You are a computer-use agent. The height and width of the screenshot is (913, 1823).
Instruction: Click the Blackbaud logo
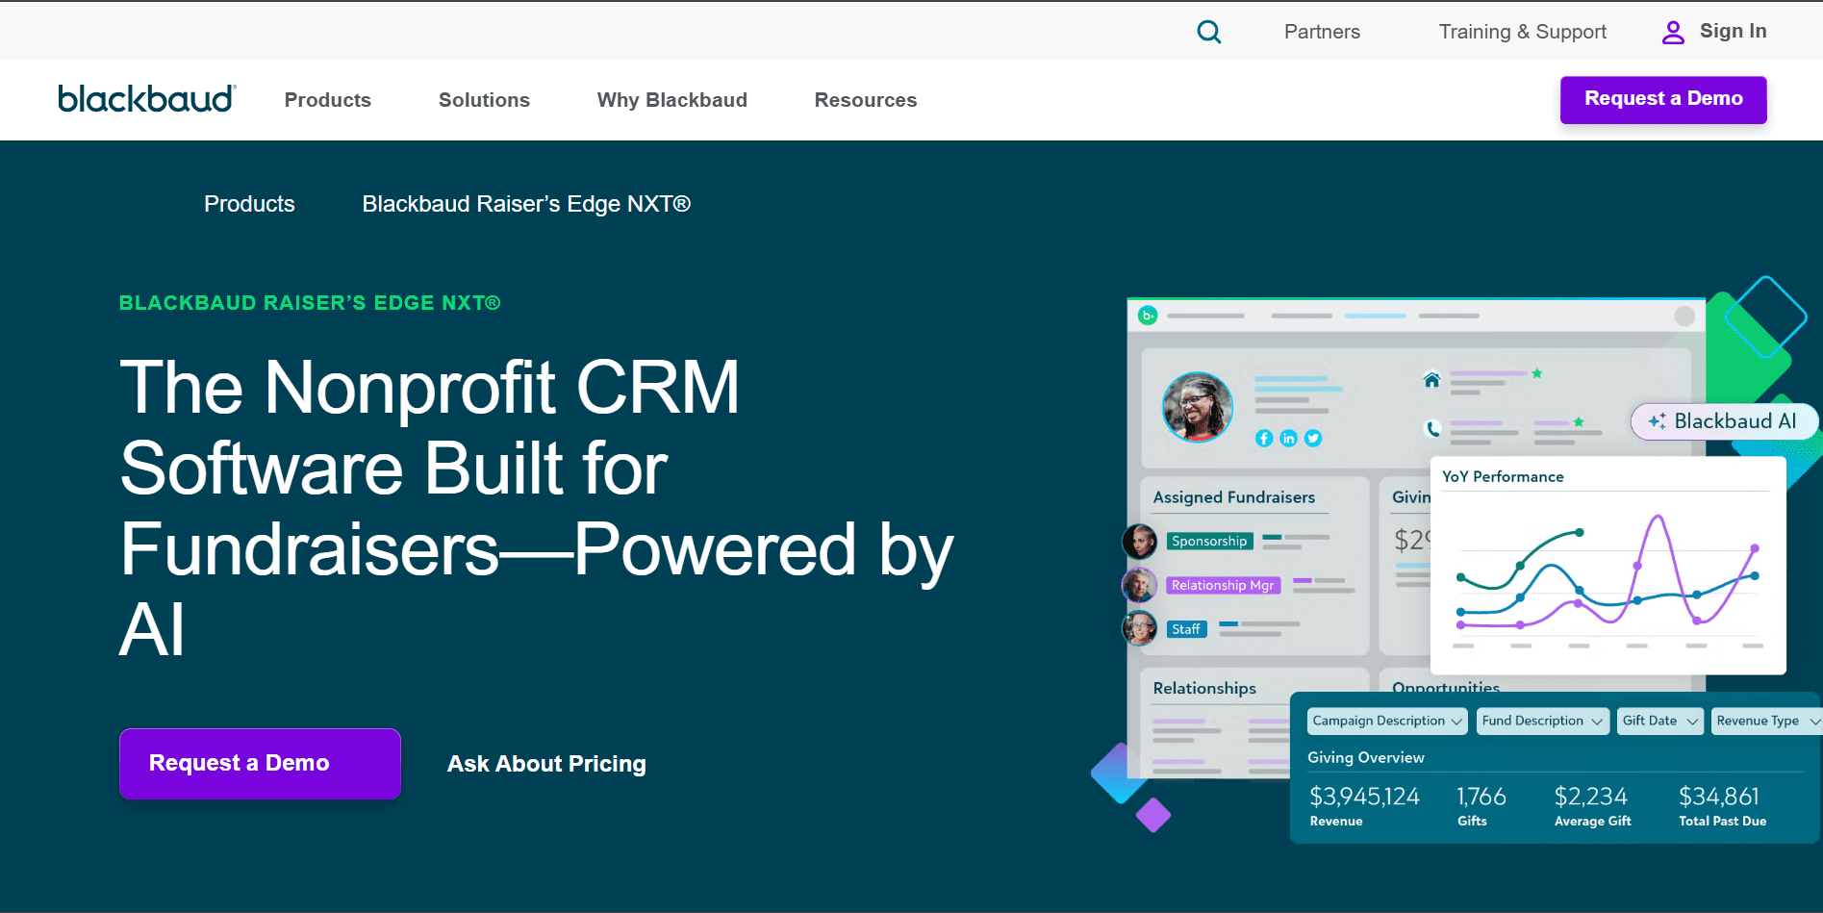(146, 99)
